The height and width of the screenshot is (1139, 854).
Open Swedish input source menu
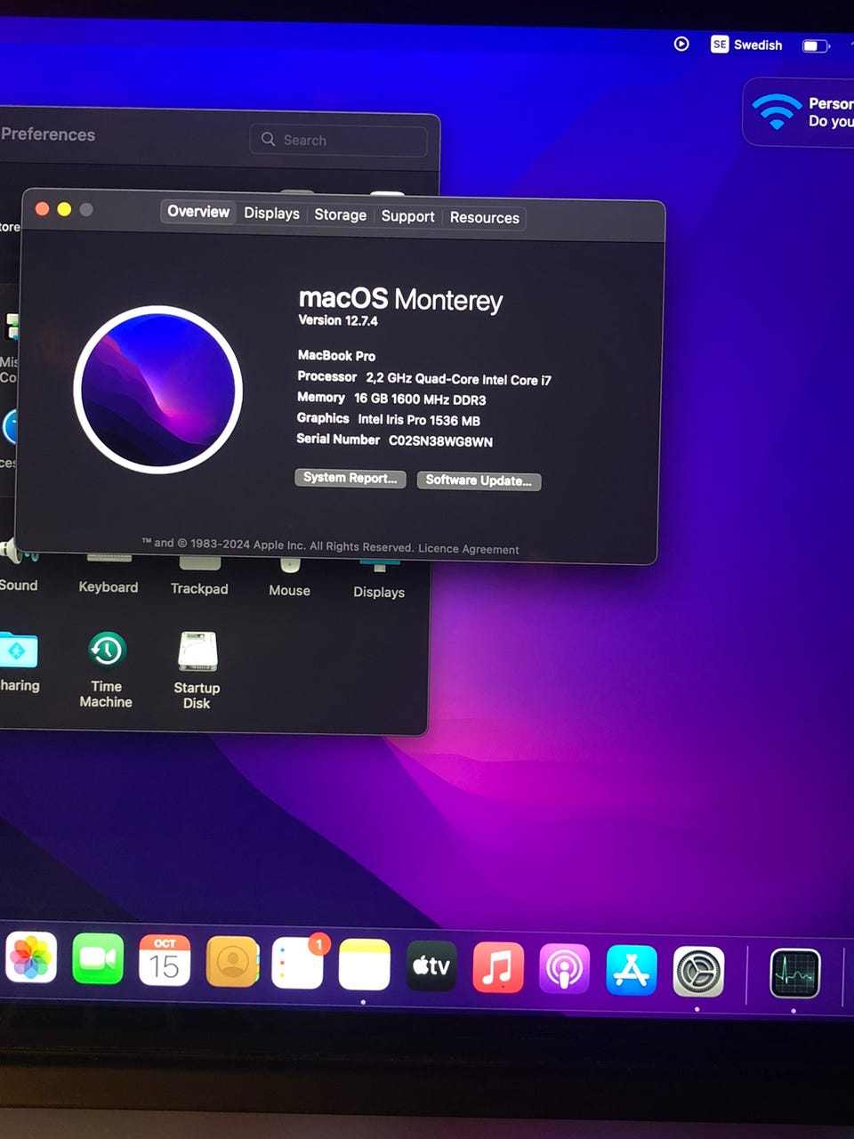pos(747,44)
